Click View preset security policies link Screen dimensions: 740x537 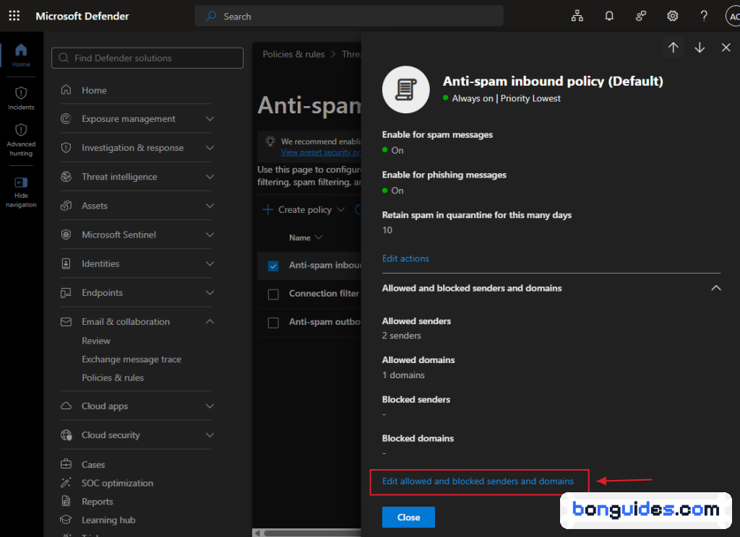321,152
